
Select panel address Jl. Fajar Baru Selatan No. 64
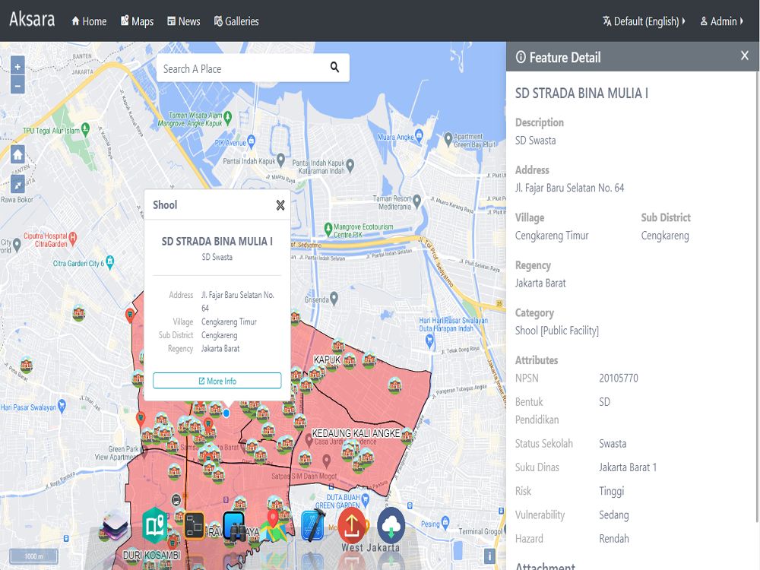coord(569,188)
